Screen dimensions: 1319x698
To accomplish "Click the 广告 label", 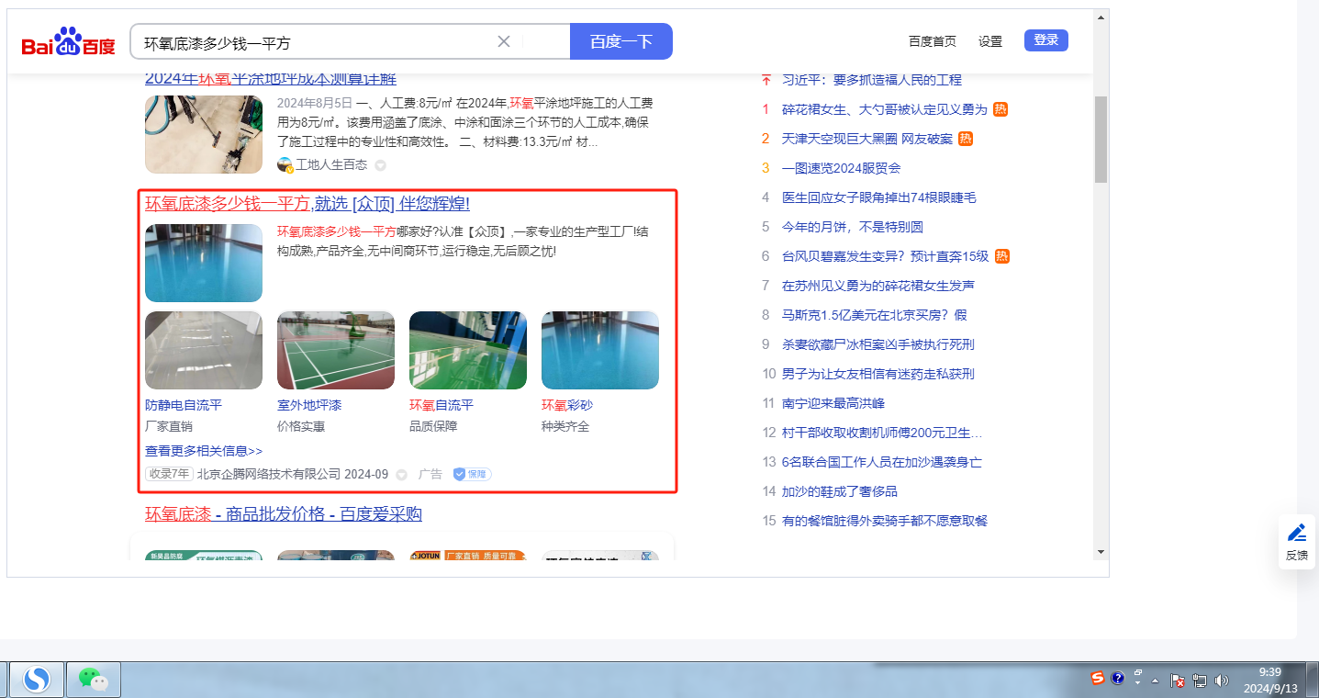I will coord(430,474).
